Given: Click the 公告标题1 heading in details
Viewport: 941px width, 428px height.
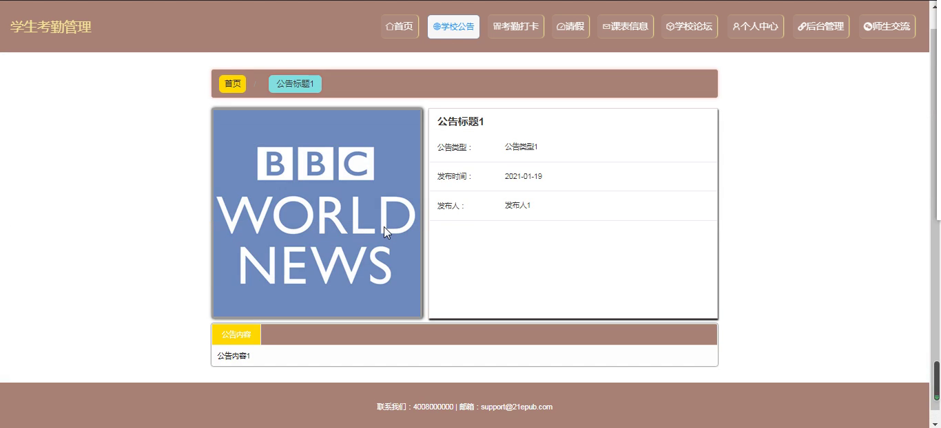Looking at the screenshot, I should pos(461,122).
